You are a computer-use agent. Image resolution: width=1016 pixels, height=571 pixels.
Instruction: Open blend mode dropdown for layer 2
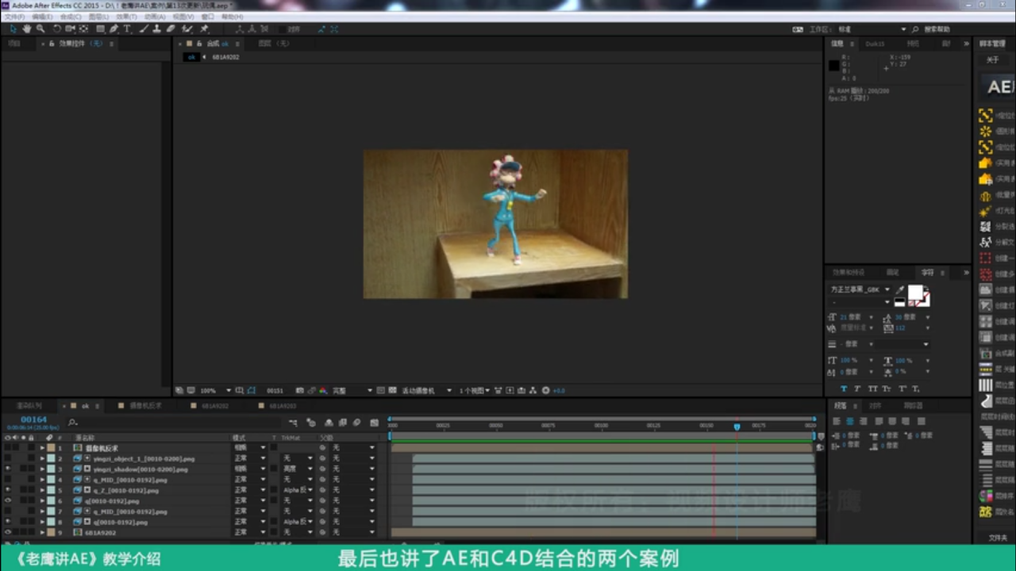(249, 458)
